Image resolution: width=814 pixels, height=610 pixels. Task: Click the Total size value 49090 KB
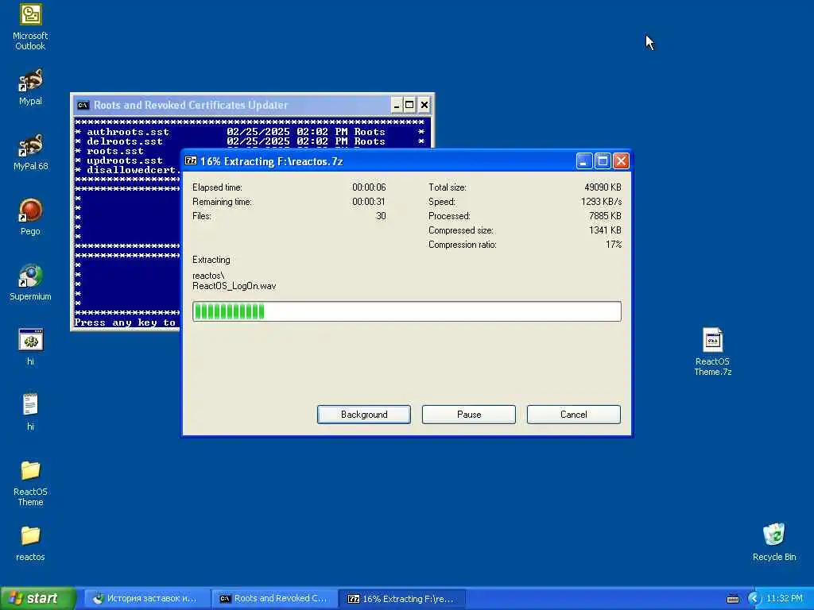click(x=603, y=187)
